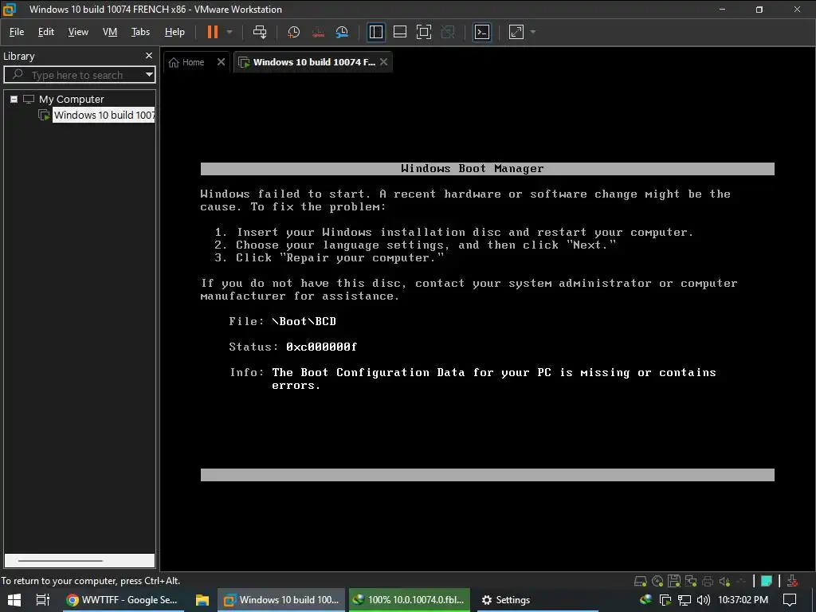Open the File menu
Image resolution: width=816 pixels, height=612 pixels.
[17, 32]
